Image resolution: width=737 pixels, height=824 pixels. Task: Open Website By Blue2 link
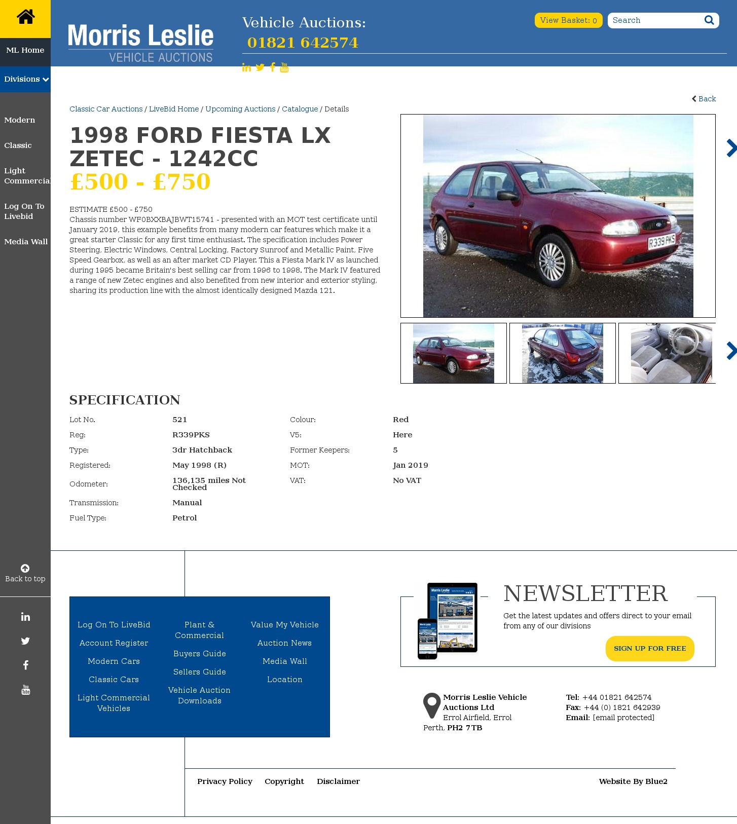[634, 781]
